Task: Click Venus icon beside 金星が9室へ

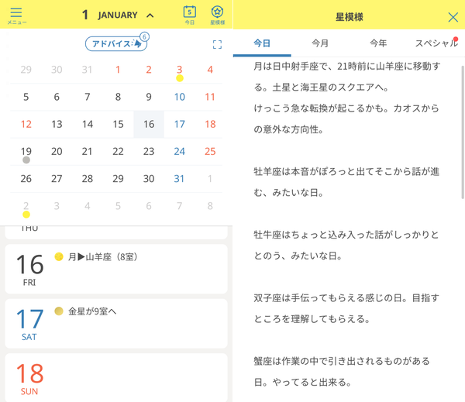Action: 59,311
